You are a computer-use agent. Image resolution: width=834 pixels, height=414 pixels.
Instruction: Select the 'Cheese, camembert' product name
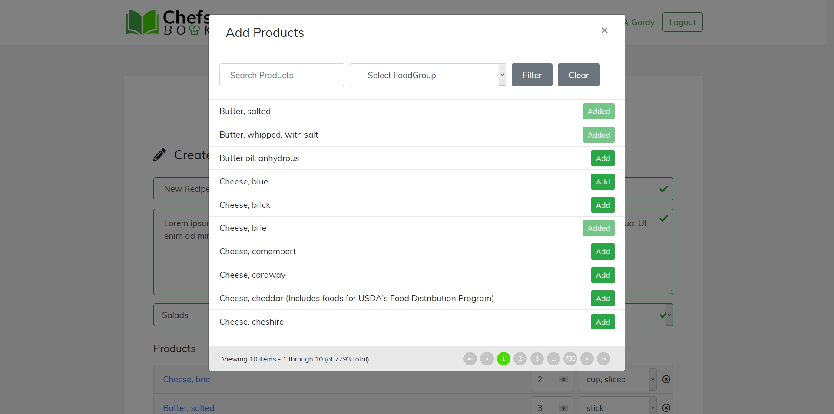click(x=258, y=252)
